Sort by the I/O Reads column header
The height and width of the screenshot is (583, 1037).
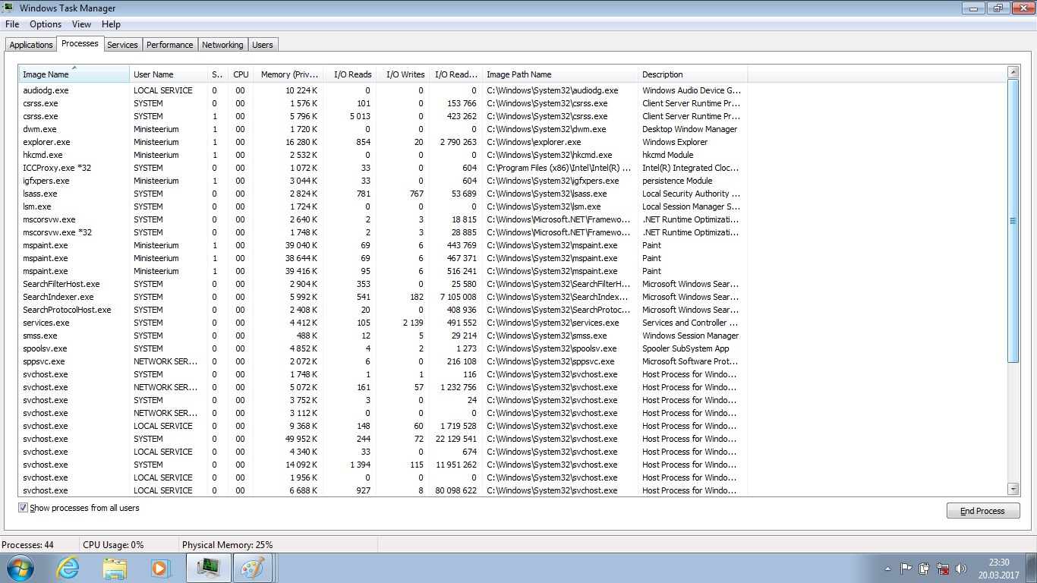coord(350,74)
